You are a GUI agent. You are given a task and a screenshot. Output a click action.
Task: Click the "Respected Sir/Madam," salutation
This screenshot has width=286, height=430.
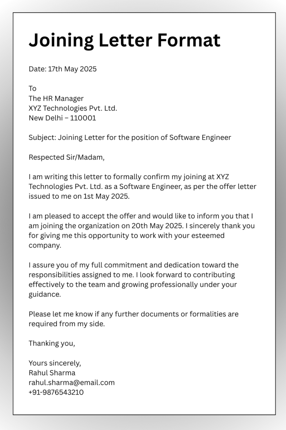(67, 157)
